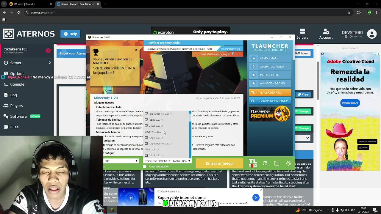381x214 pixels.
Task: Click the Aternos logo
Action: [x=29, y=34]
